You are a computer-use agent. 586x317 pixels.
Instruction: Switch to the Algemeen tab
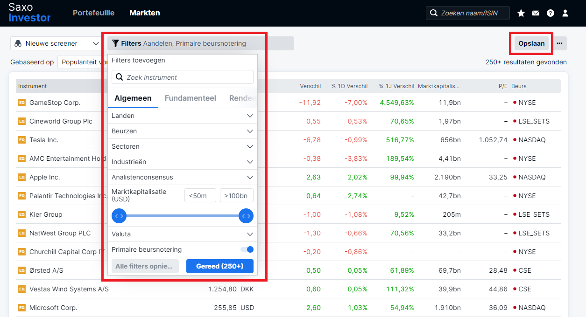coord(133,98)
